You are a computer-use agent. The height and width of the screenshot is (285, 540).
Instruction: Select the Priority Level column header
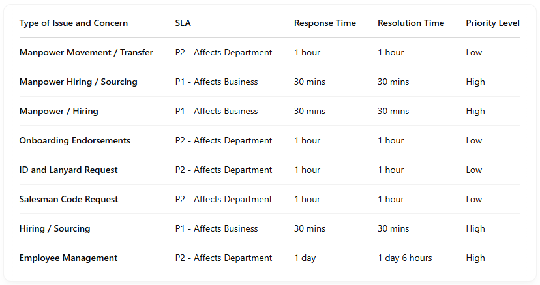492,23
